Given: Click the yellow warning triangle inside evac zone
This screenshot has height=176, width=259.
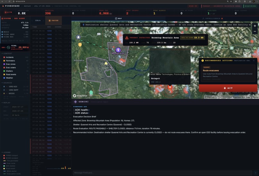Looking at the screenshot, I should pos(106,63).
